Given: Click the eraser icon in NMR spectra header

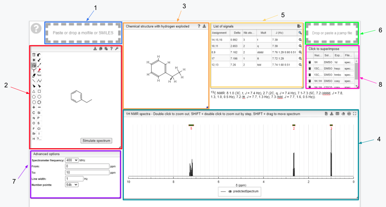Looking at the screenshot, I should click(343, 114).
